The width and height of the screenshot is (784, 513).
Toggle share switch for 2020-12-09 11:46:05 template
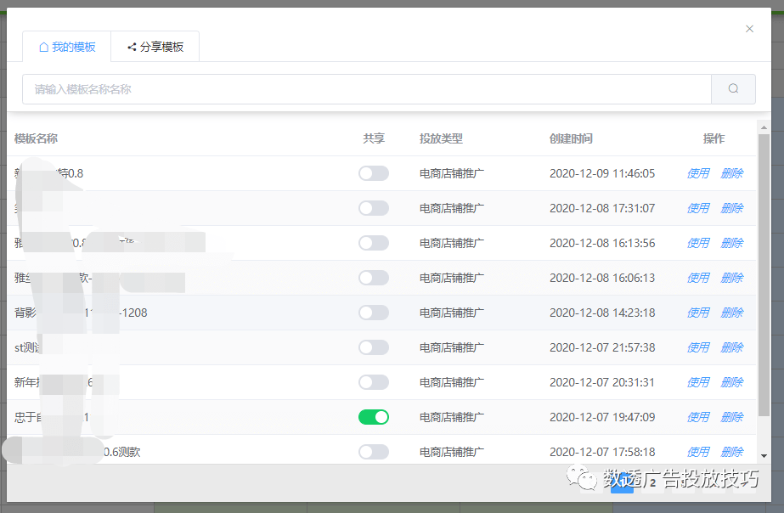point(373,173)
